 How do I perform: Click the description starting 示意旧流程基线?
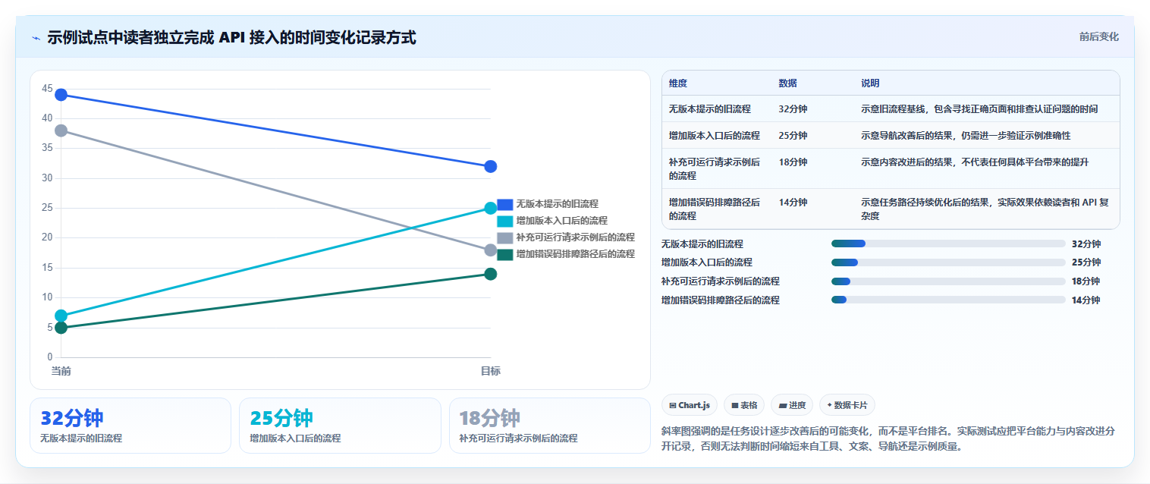pyautogui.click(x=979, y=108)
